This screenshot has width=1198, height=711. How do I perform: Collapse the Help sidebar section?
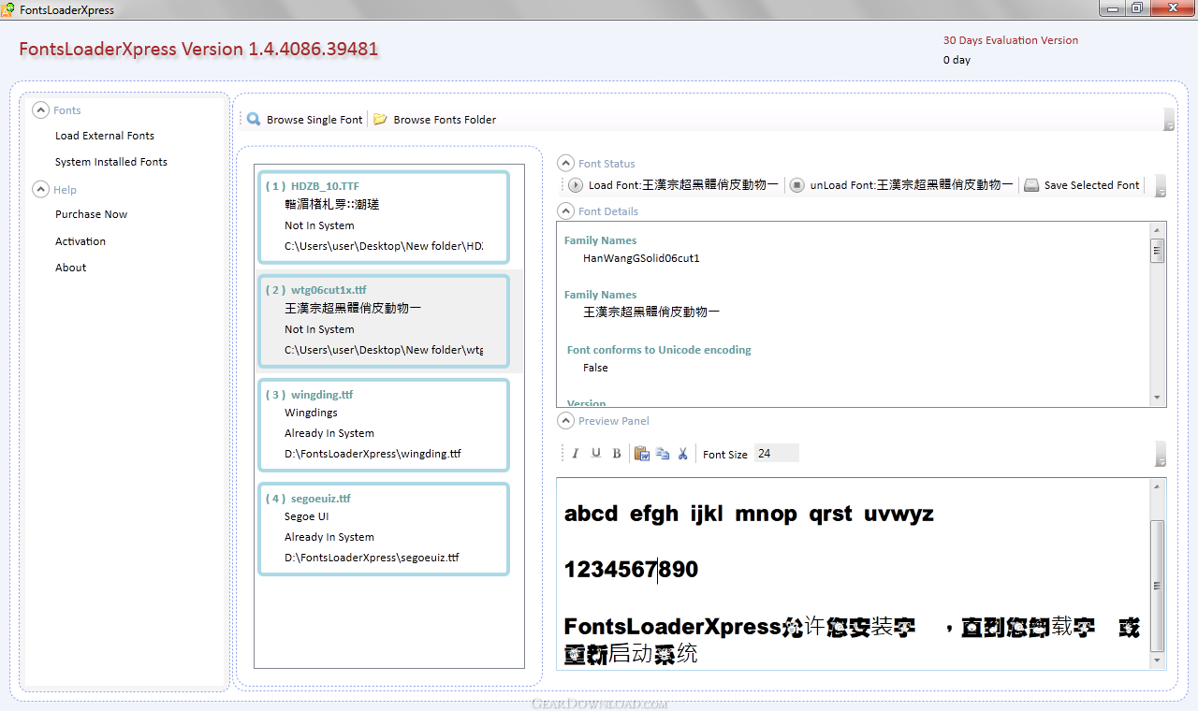click(40, 189)
